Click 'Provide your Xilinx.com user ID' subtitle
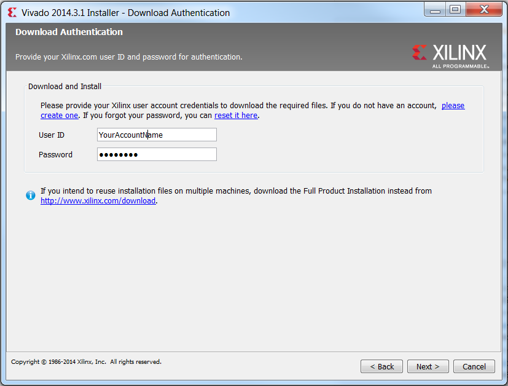Viewport: 508px width, 386px height. click(128, 57)
